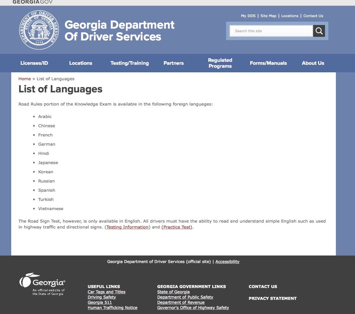Click the 'List of Languages' page heading
This screenshot has height=314, width=355.
(60, 89)
